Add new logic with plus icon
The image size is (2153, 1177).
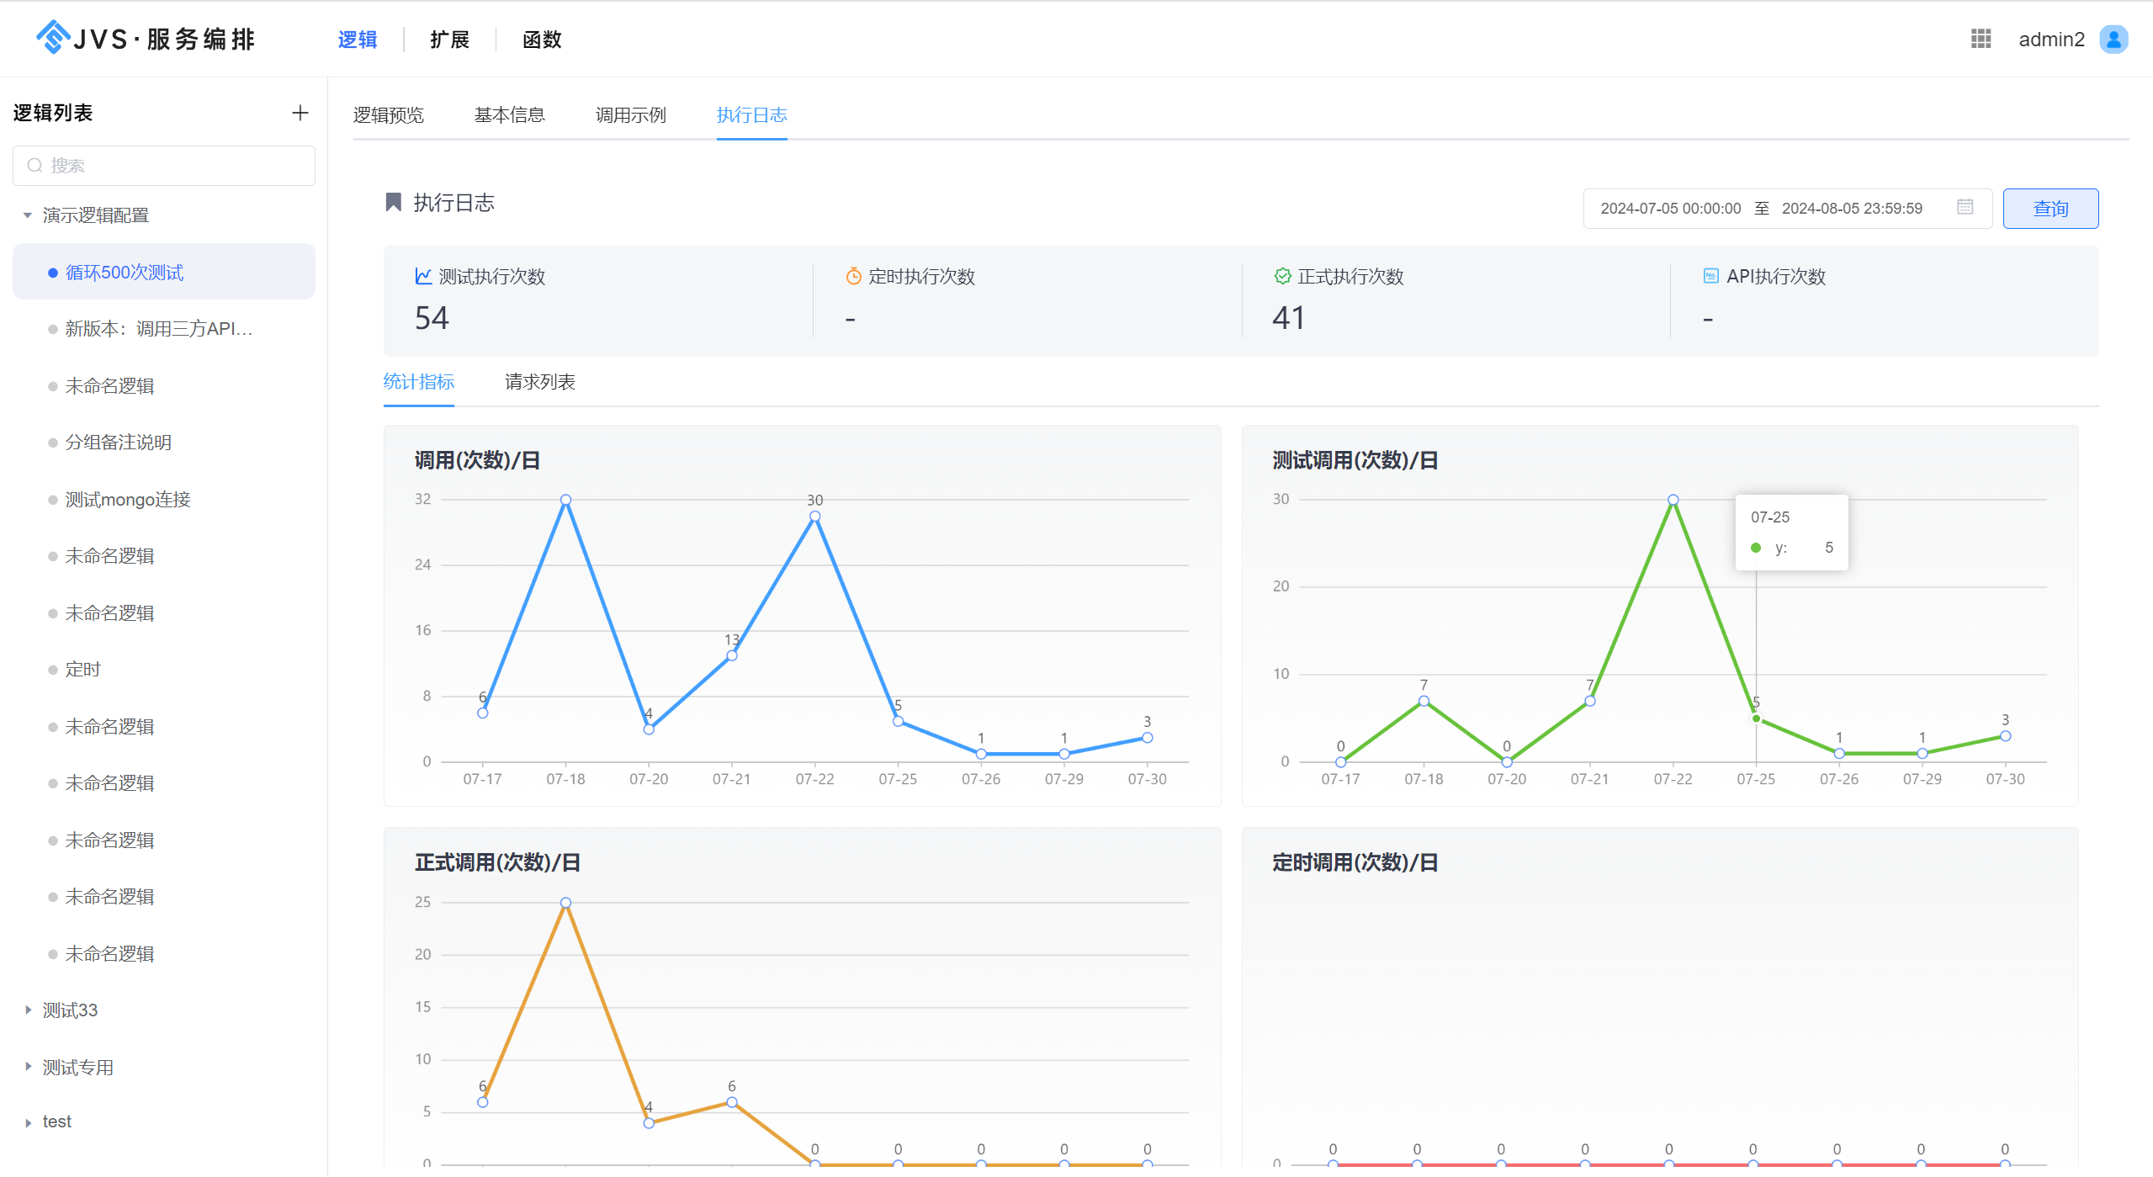click(x=300, y=113)
